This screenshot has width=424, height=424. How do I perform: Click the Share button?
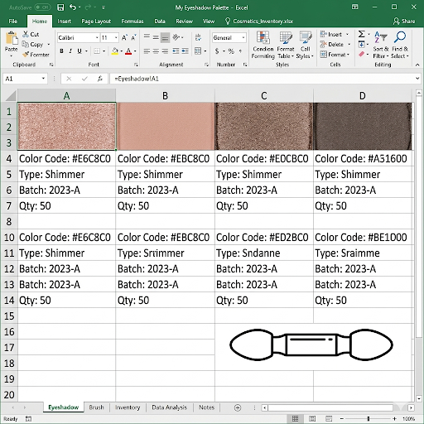[404, 22]
